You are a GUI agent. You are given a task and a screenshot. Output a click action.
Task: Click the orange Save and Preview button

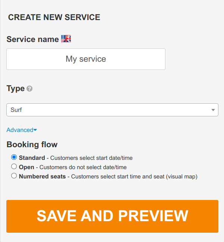112,216
